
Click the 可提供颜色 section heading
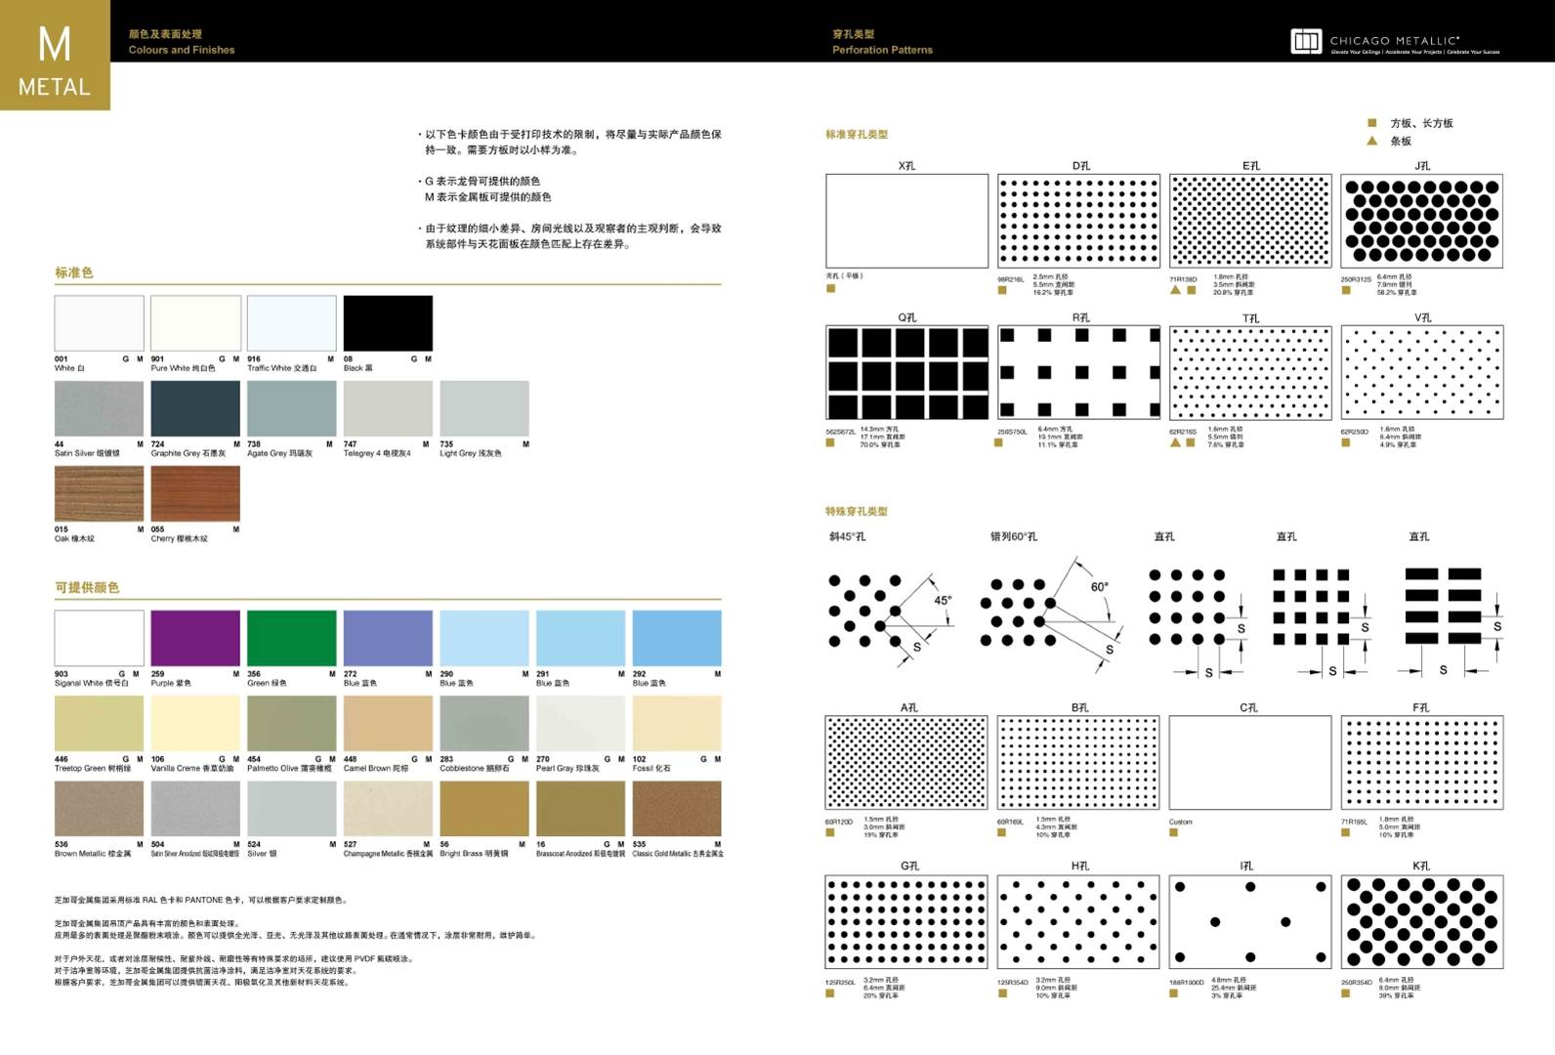click(x=87, y=587)
